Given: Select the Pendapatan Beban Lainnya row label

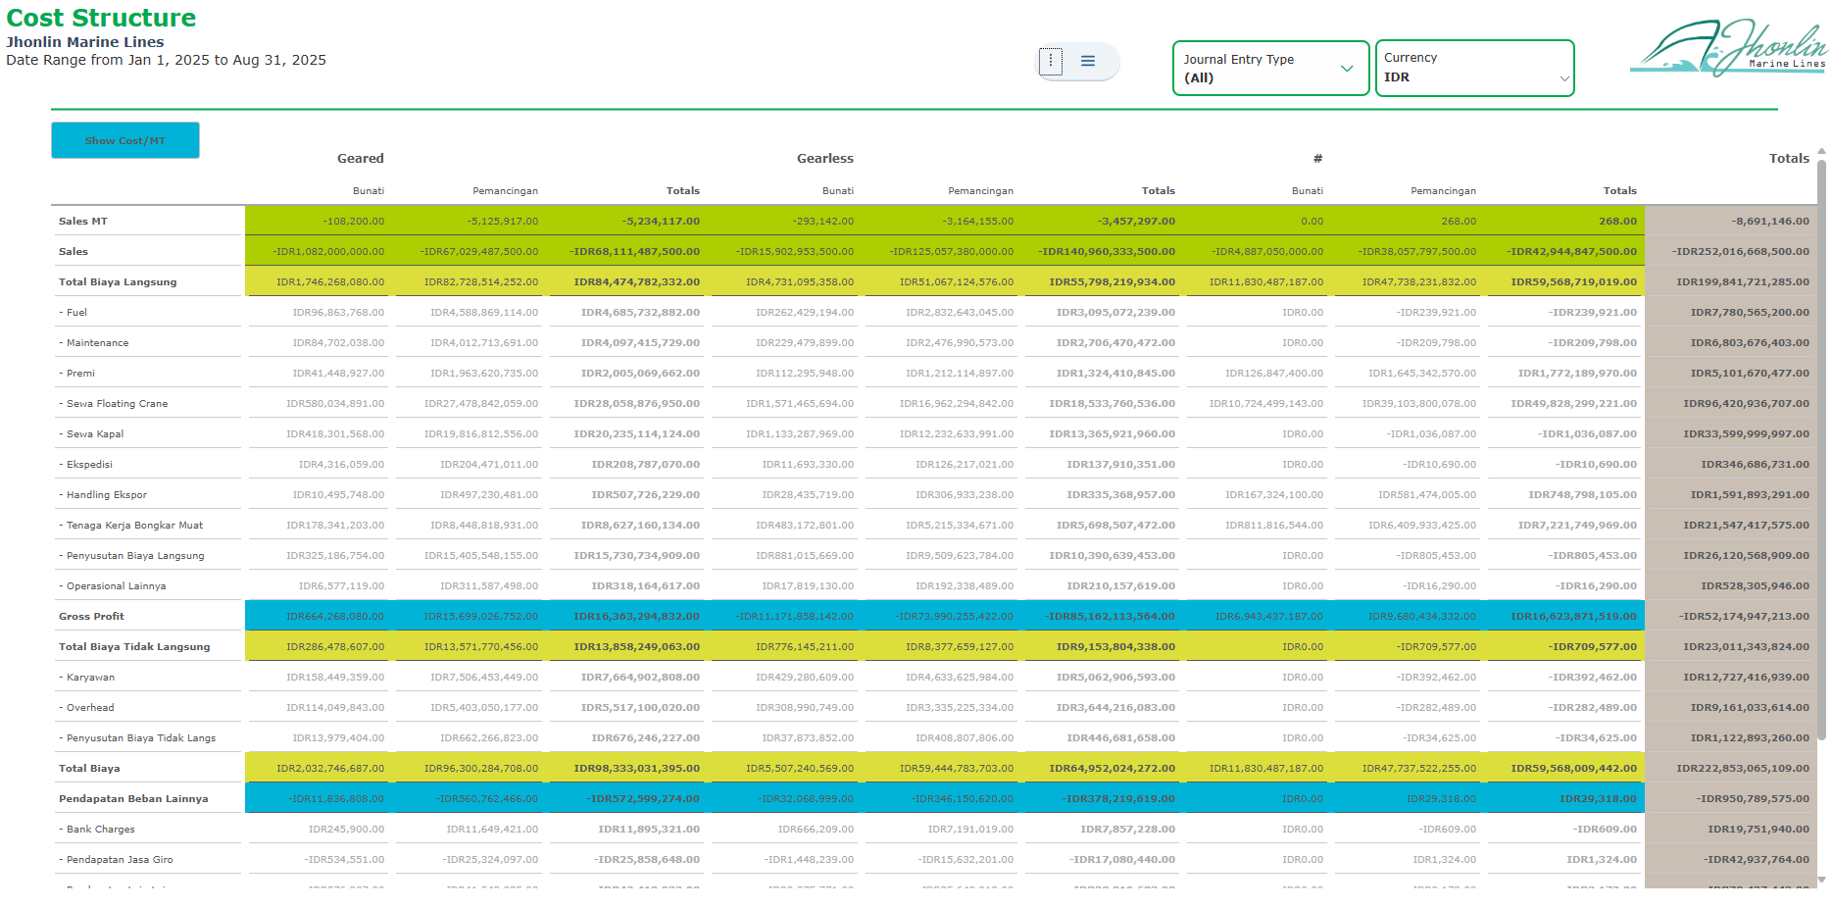Looking at the screenshot, I should point(133,799).
